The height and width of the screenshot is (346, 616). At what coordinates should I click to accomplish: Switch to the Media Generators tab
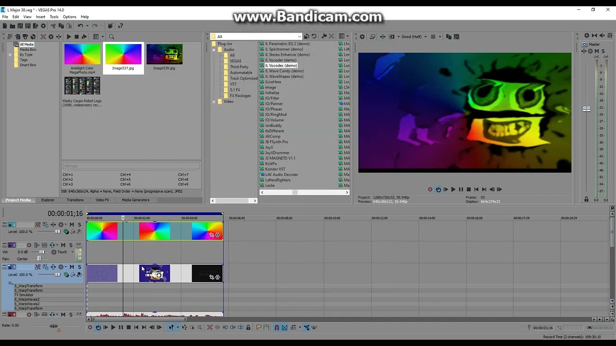click(136, 200)
